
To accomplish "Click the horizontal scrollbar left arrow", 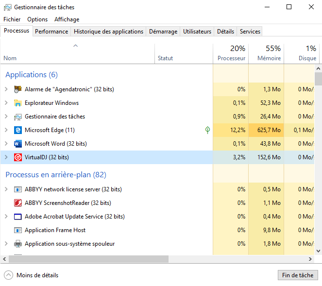I will (x=4, y=259).
